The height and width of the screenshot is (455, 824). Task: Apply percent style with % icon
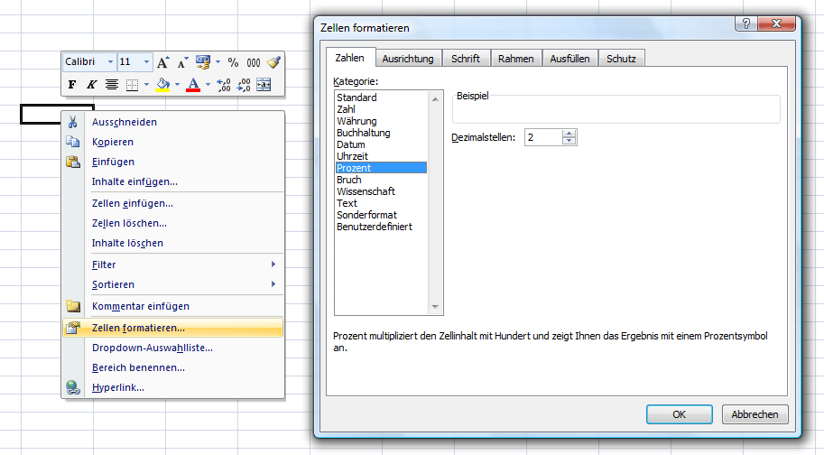[x=234, y=62]
